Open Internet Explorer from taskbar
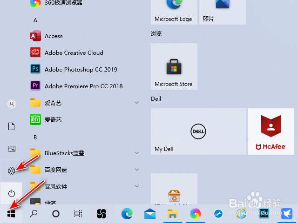Viewport: 298px width, 223px height. tap(241, 214)
